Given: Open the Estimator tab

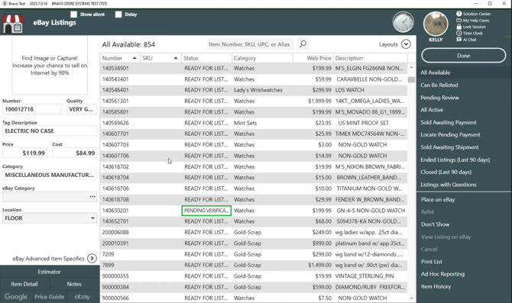Looking at the screenshot, I should point(50,272).
